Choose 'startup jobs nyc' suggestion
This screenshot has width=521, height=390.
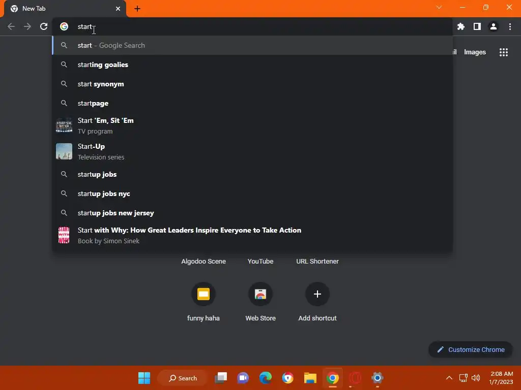[x=252, y=193]
